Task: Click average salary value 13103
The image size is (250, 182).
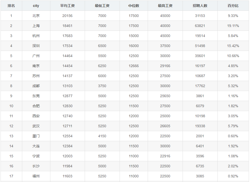Action: coord(67,86)
